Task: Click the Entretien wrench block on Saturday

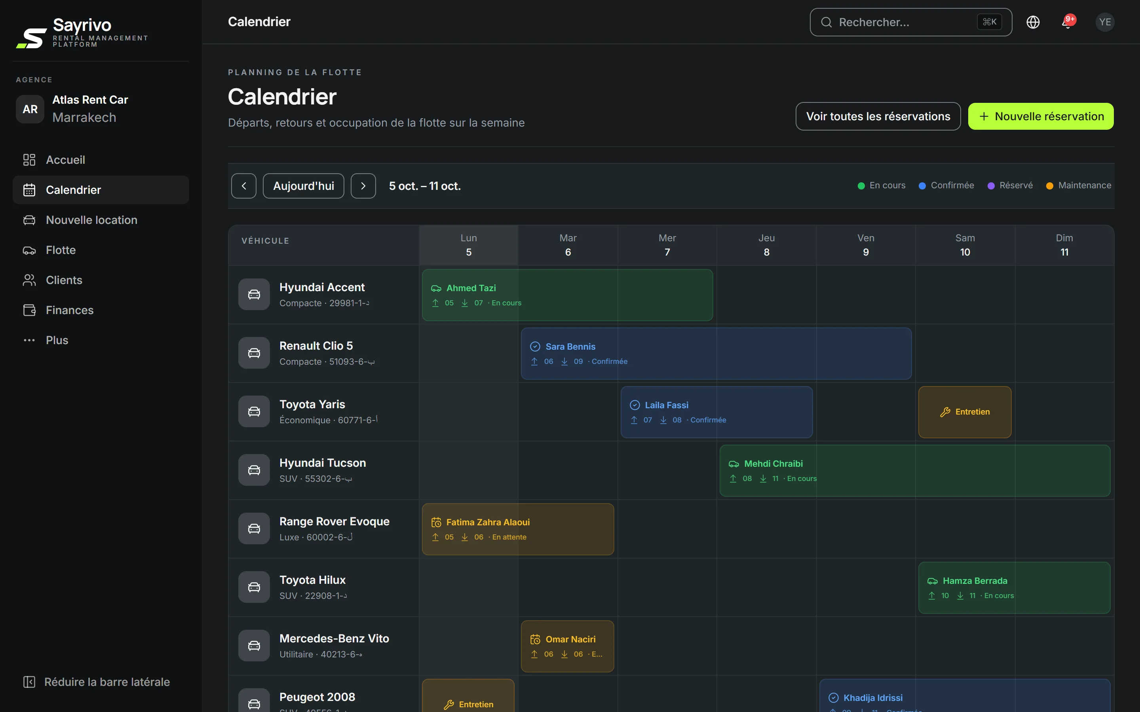Action: tap(965, 412)
